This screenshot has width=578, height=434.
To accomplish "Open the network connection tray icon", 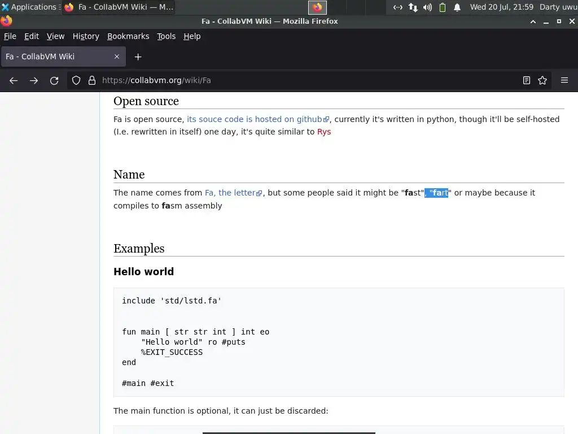I will (x=398, y=7).
